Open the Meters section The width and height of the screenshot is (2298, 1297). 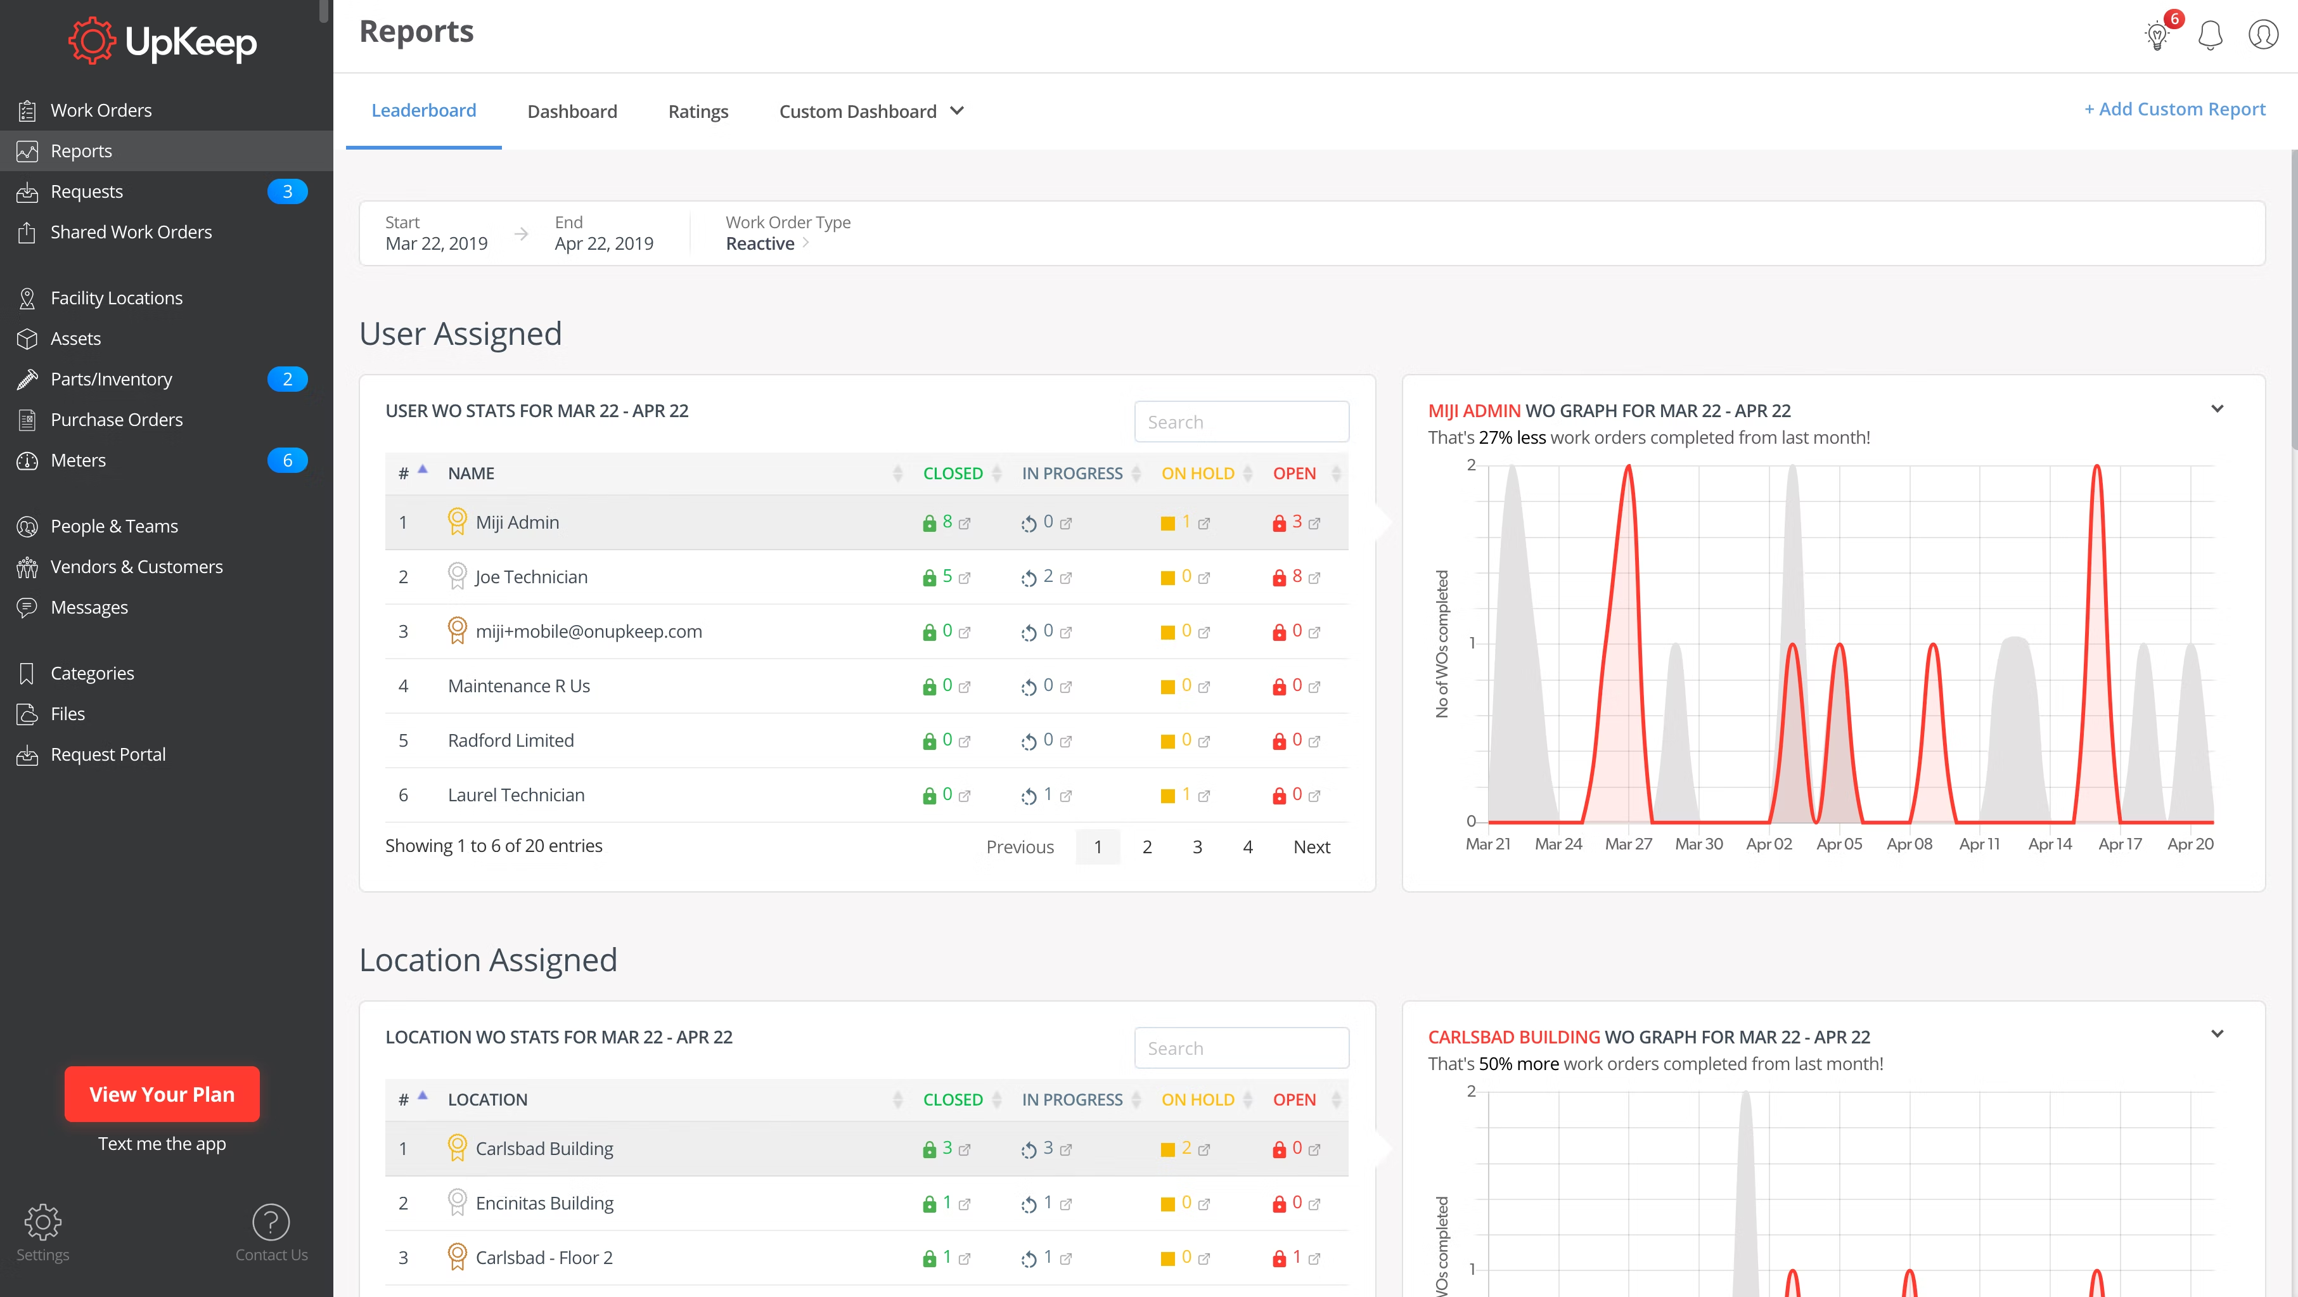[79, 460]
